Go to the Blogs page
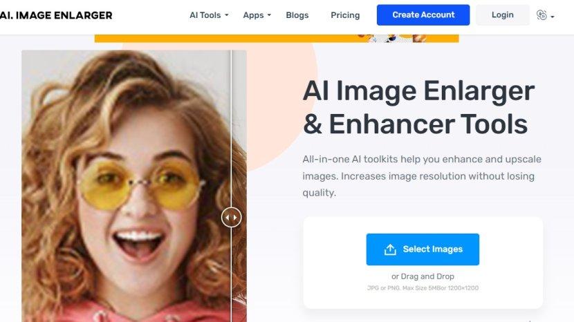574x322 pixels. (x=297, y=15)
